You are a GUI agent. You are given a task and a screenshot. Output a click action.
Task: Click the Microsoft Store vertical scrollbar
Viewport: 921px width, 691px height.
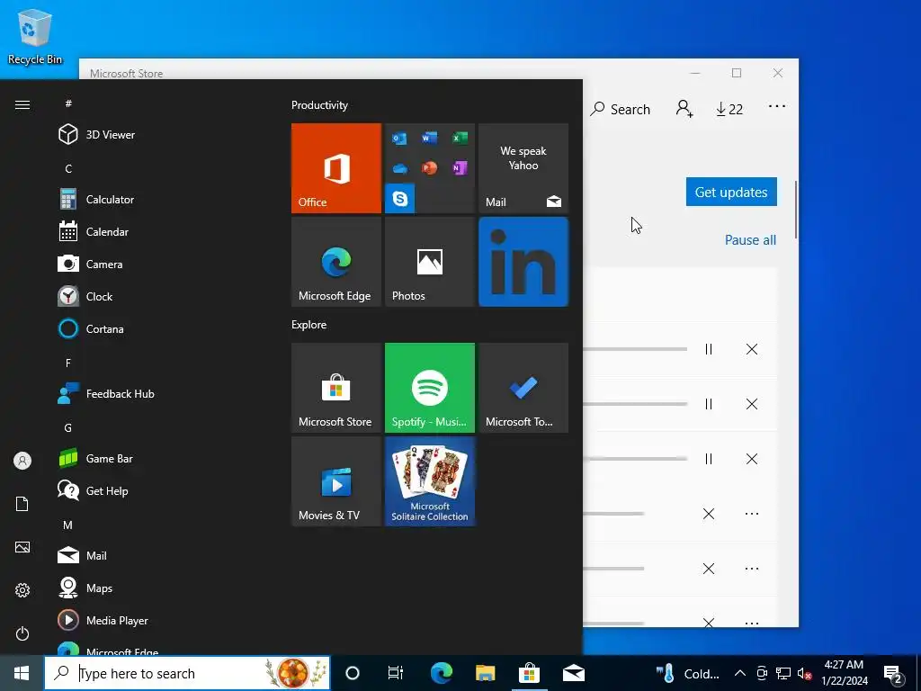pyautogui.click(x=796, y=210)
